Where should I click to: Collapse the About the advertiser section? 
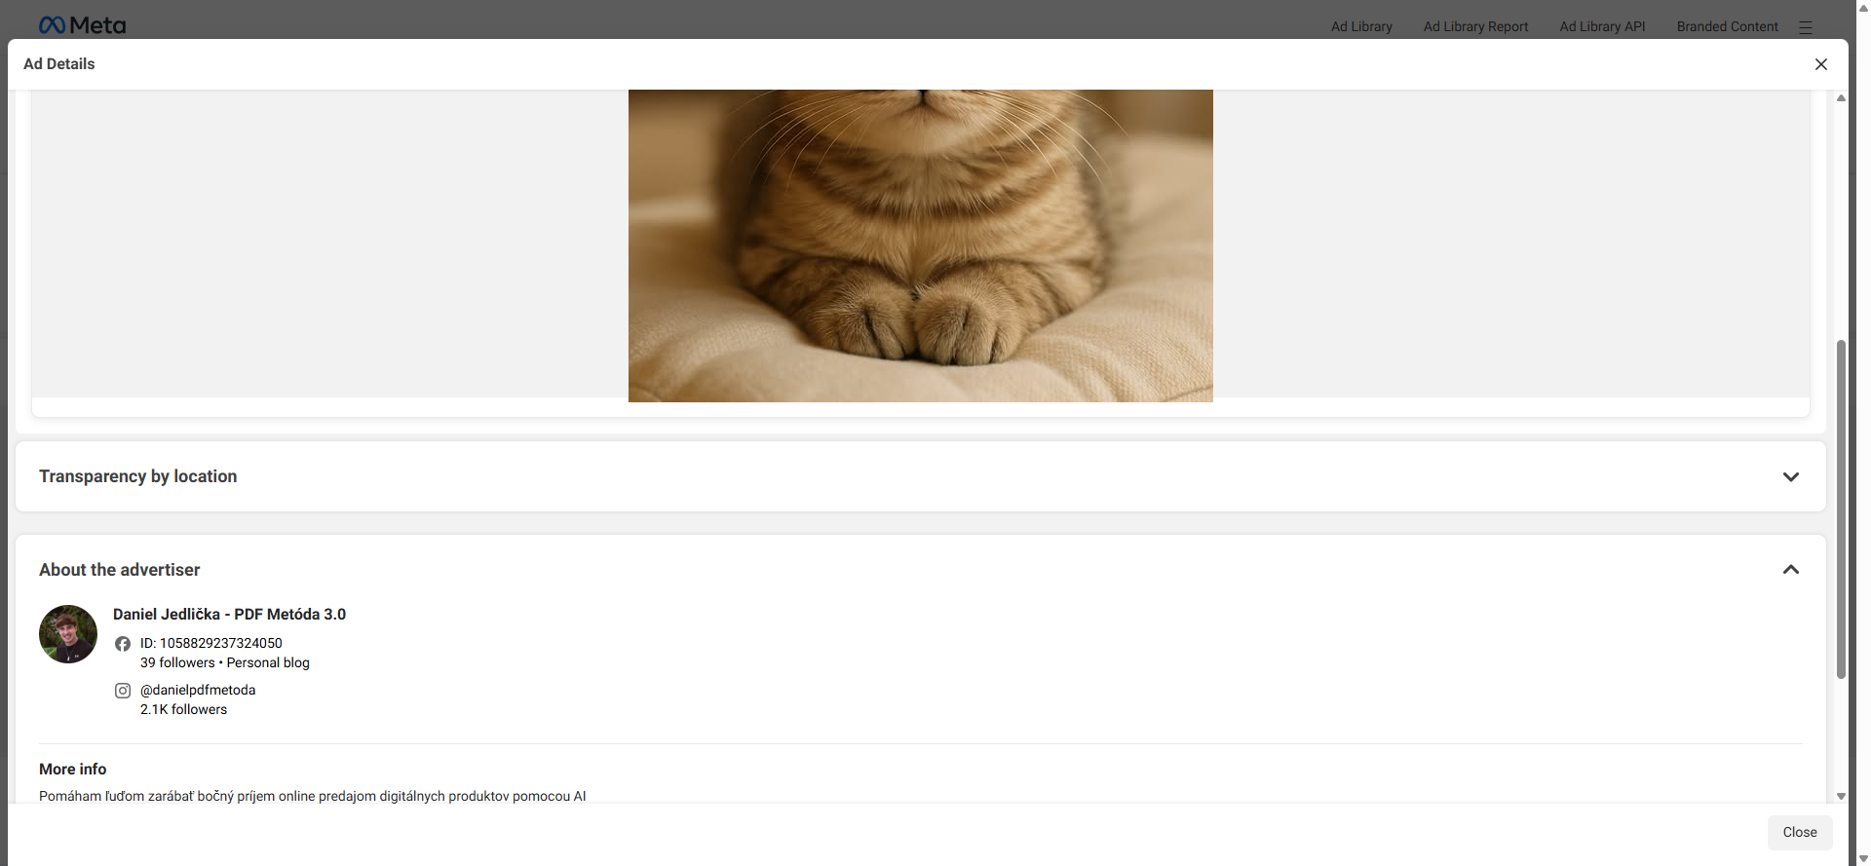pyautogui.click(x=1790, y=570)
